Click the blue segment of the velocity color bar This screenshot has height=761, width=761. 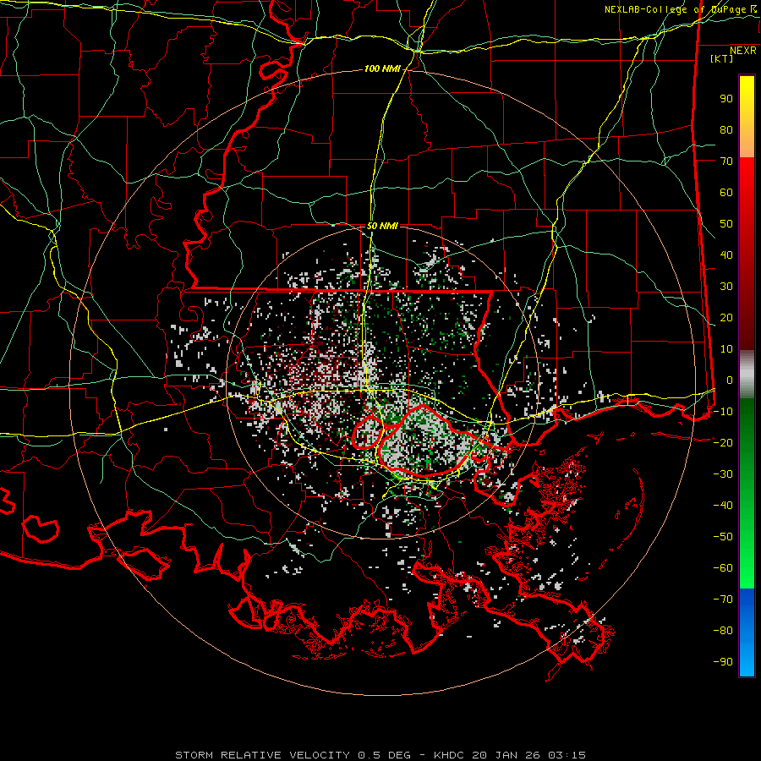click(x=747, y=632)
